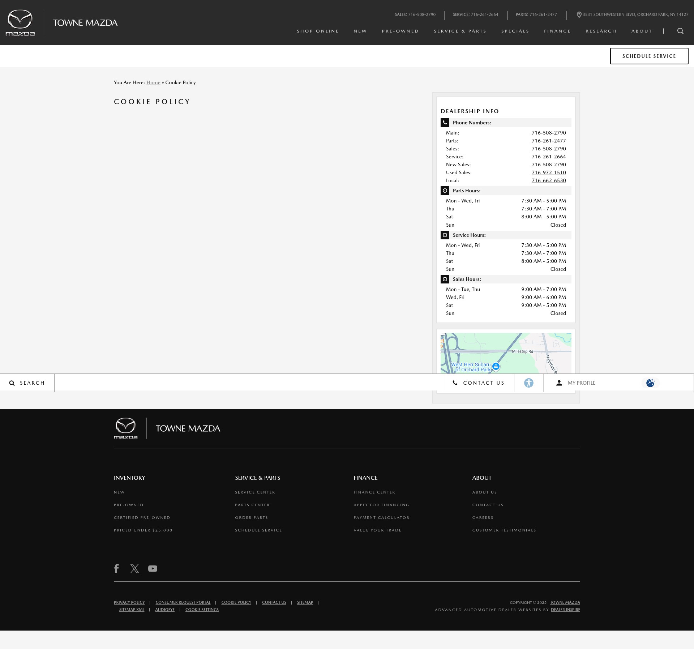The image size is (694, 649).
Task: Open the Cookie Policy footer link
Action: 236,602
